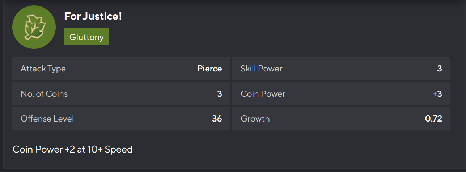The image size is (466, 172).
Task: Select the Growth value 0.72
Action: pos(433,119)
